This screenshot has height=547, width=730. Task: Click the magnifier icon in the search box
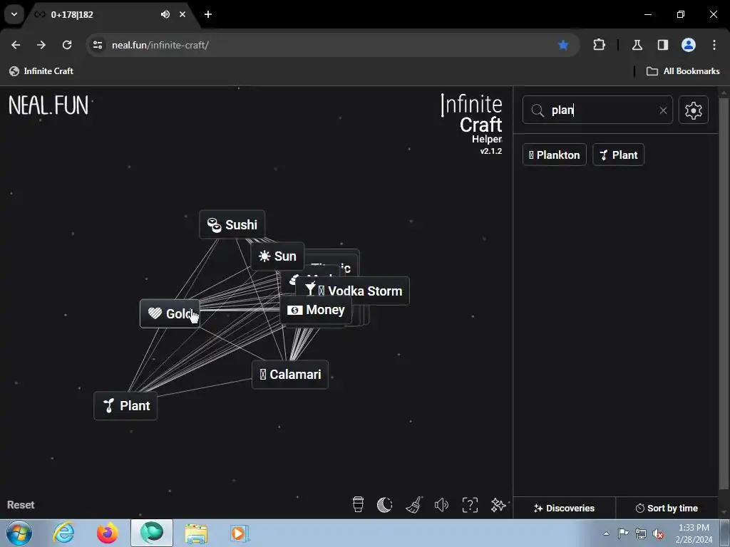click(x=538, y=110)
